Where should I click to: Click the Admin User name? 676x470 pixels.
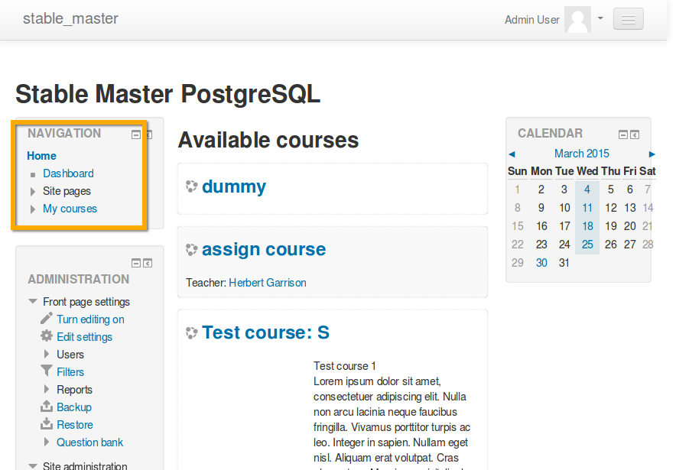coord(532,20)
